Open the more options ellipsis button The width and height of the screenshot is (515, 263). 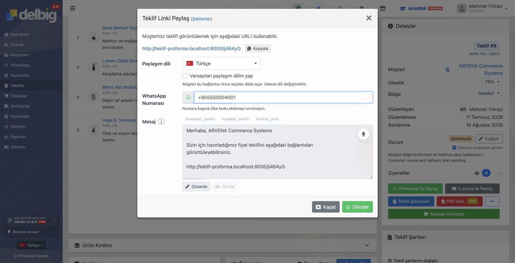click(492, 201)
